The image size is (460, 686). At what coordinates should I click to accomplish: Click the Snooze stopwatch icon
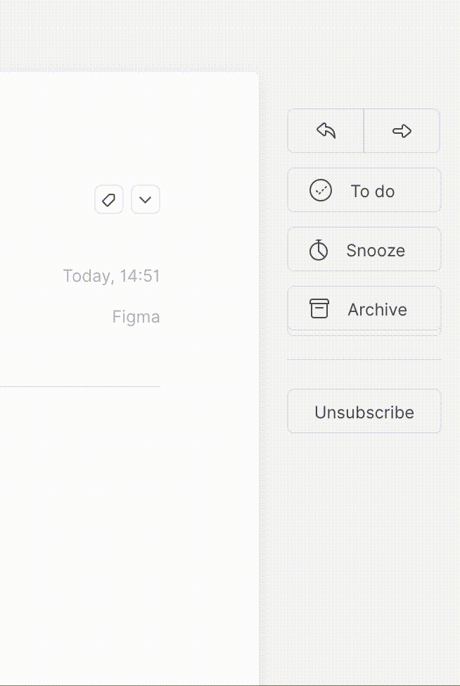coord(319,250)
